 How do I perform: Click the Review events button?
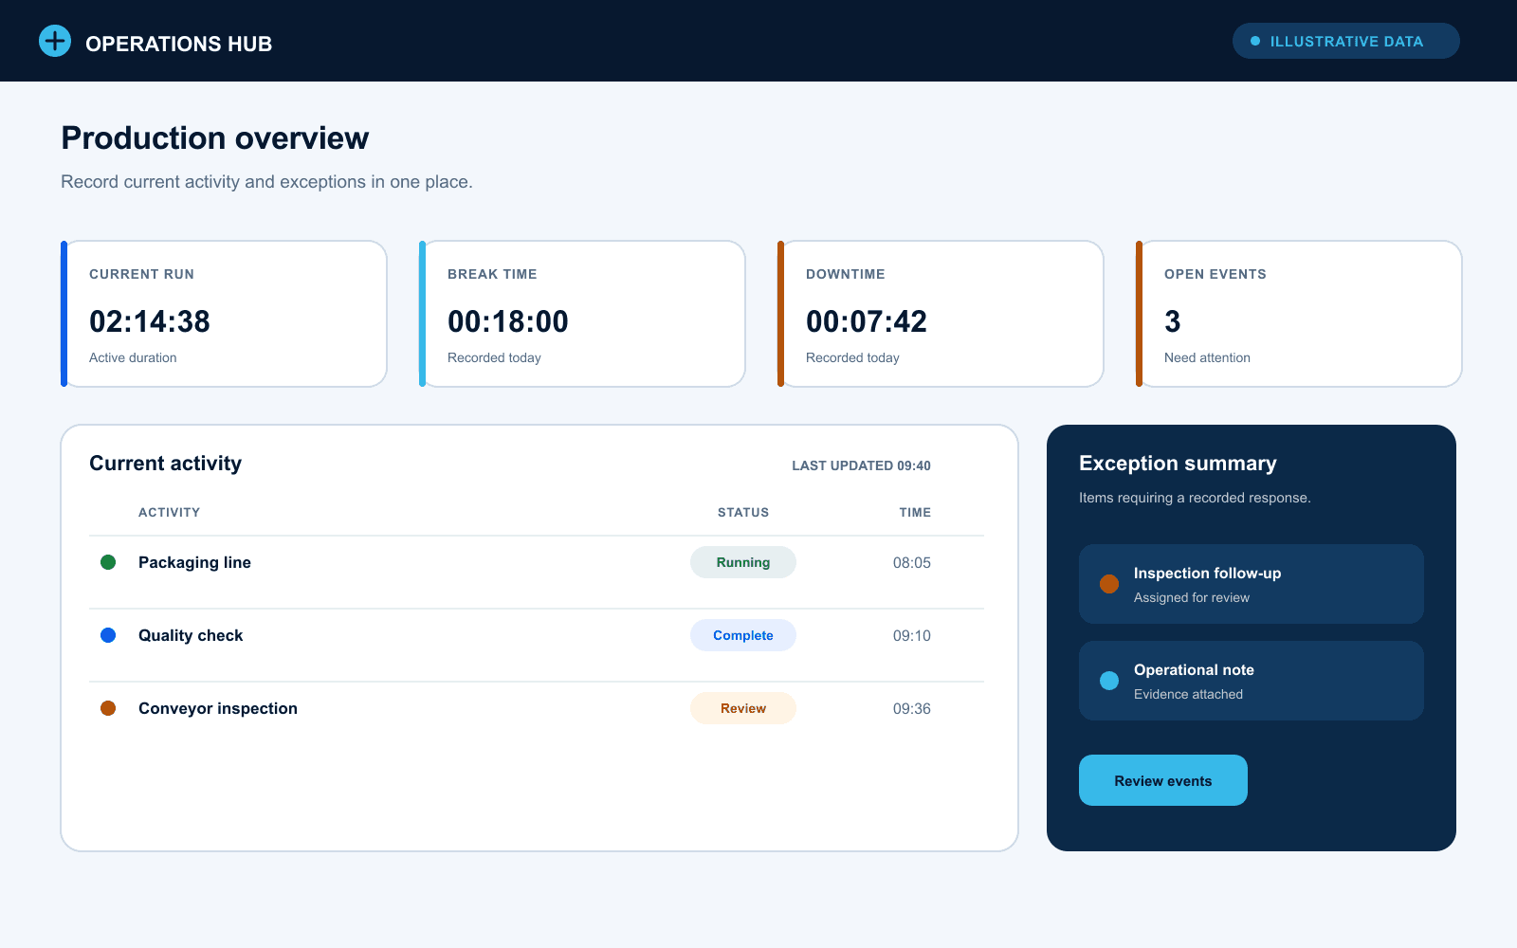click(1163, 780)
